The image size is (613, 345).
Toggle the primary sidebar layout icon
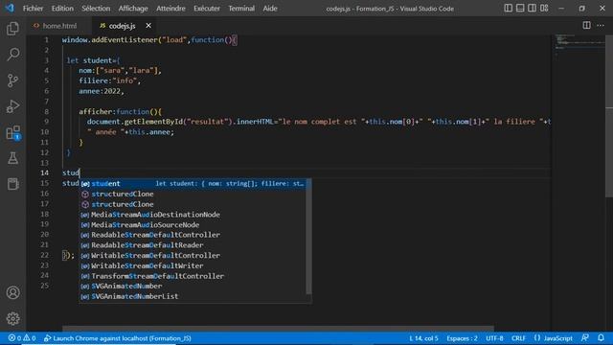point(508,9)
